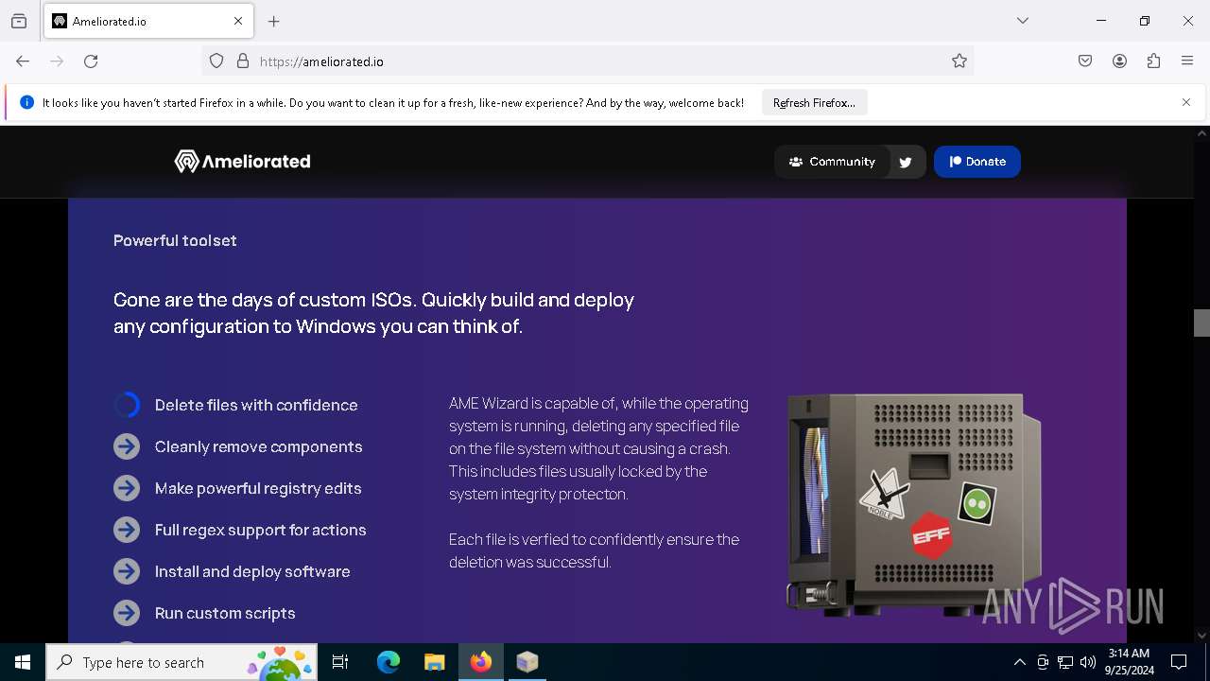Open the Windows Start menu
Viewport: 1210px width, 681px height.
coord(23,662)
